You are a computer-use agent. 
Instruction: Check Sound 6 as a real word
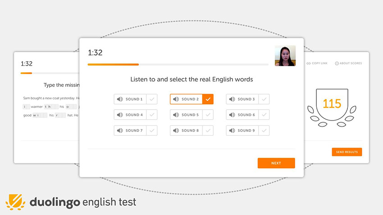pos(264,115)
